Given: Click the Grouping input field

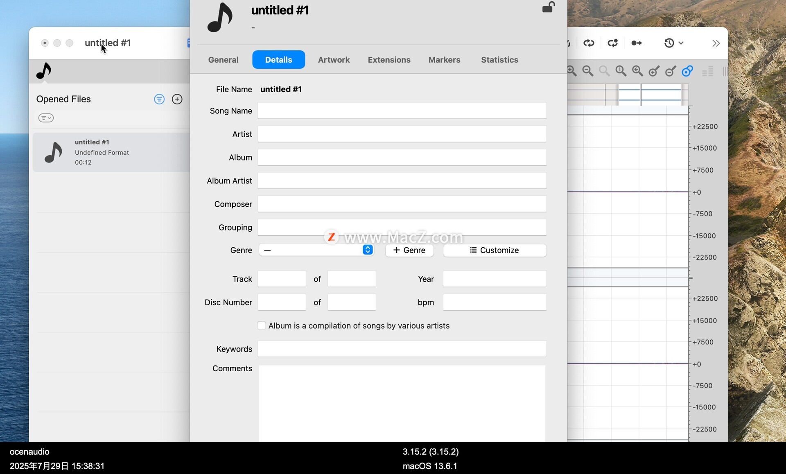Looking at the screenshot, I should pyautogui.click(x=402, y=228).
